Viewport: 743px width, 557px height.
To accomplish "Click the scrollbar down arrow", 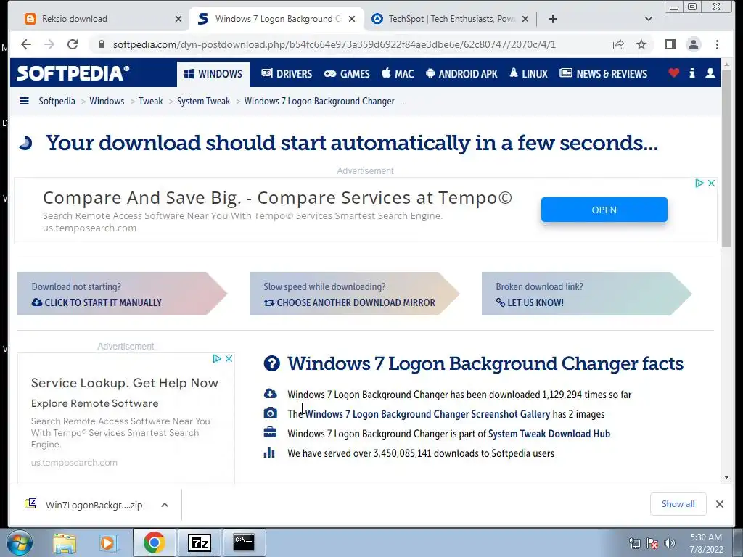I will (726, 477).
